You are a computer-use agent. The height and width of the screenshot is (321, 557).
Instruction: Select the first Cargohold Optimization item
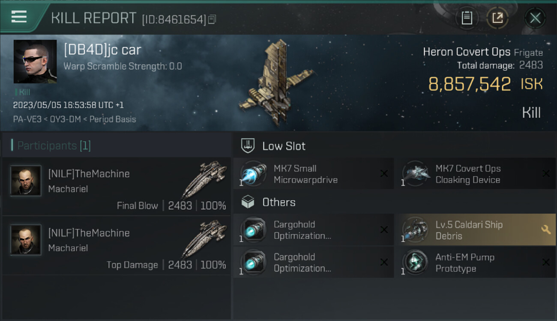[313, 230]
